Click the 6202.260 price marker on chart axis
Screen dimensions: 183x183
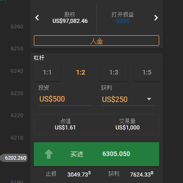[x=14, y=158]
